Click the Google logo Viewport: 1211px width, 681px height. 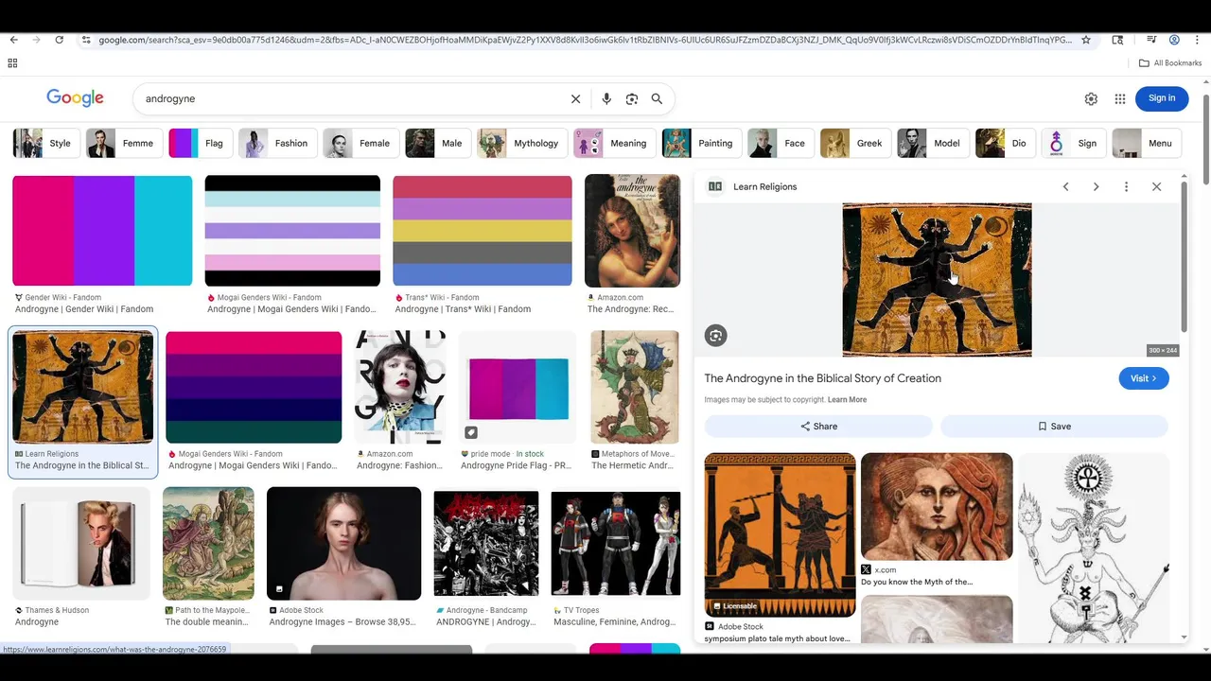(75, 97)
